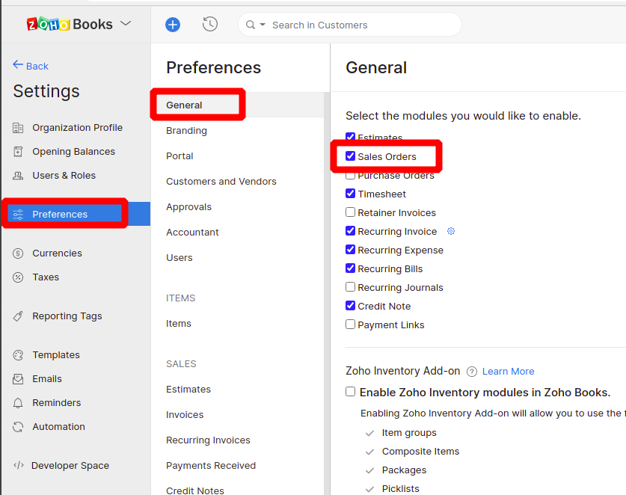The width and height of the screenshot is (626, 495).
Task: Enable the Payment Links checkbox
Action: coord(350,325)
